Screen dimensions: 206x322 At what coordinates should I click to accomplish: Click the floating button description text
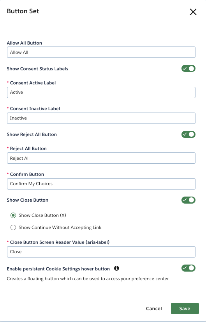[88, 279]
